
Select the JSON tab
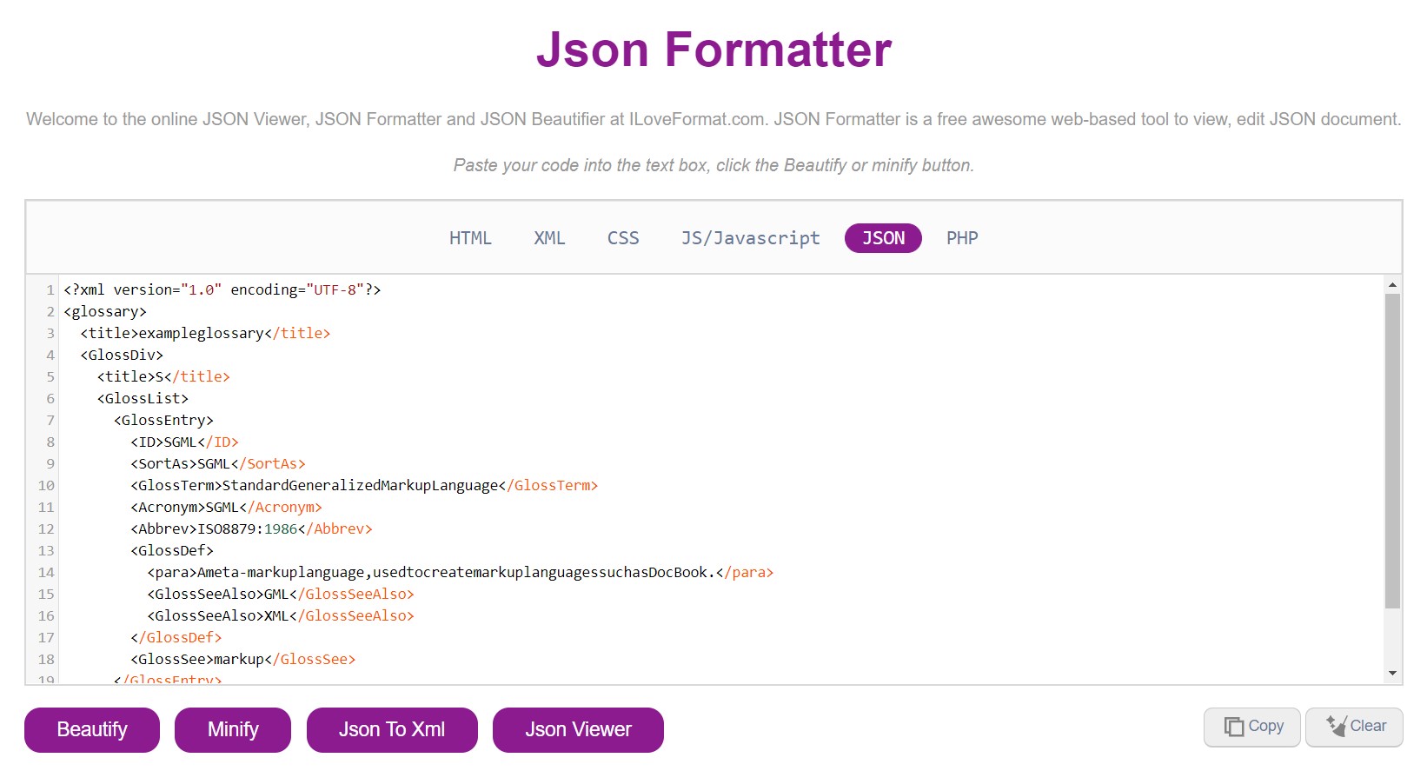click(882, 237)
